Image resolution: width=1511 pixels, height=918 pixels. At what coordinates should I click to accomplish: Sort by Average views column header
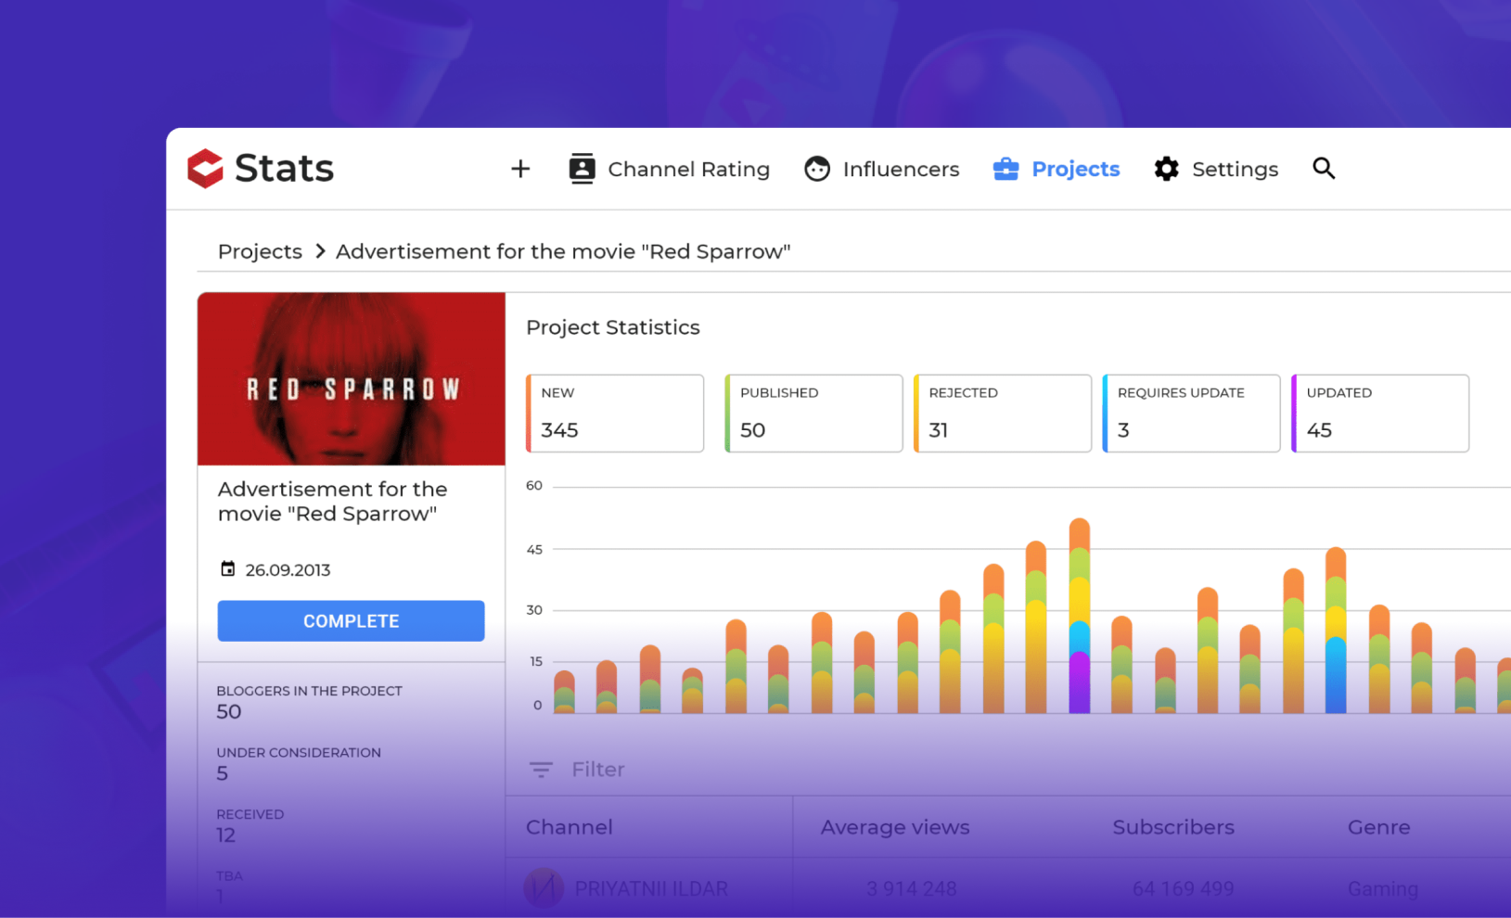click(895, 827)
